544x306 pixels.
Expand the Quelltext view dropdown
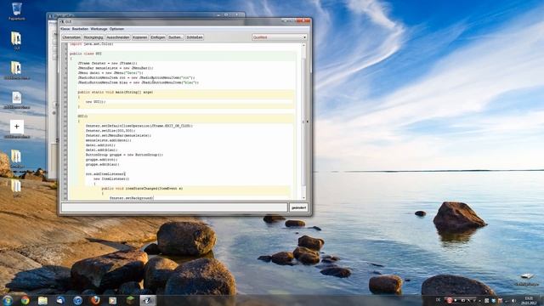click(x=280, y=37)
